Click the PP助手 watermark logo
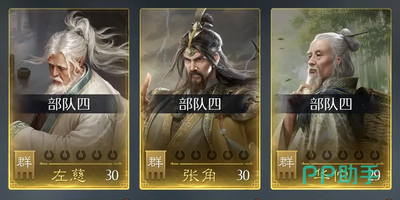The width and height of the screenshot is (400, 200). (x=340, y=174)
